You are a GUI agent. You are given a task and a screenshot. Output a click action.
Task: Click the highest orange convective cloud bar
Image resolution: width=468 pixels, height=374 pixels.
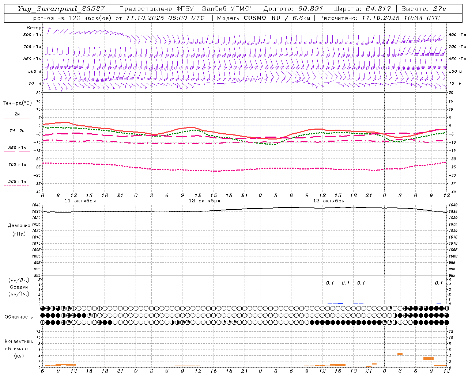point(400,354)
